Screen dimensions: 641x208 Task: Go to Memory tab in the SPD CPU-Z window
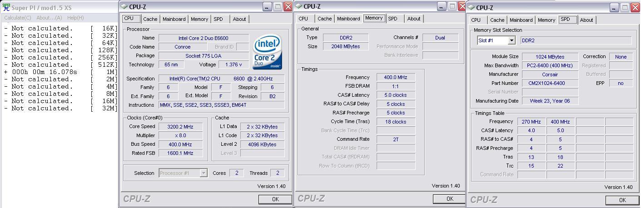click(547, 20)
